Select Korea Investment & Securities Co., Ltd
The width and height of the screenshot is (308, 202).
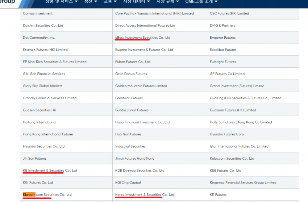coord(145,194)
